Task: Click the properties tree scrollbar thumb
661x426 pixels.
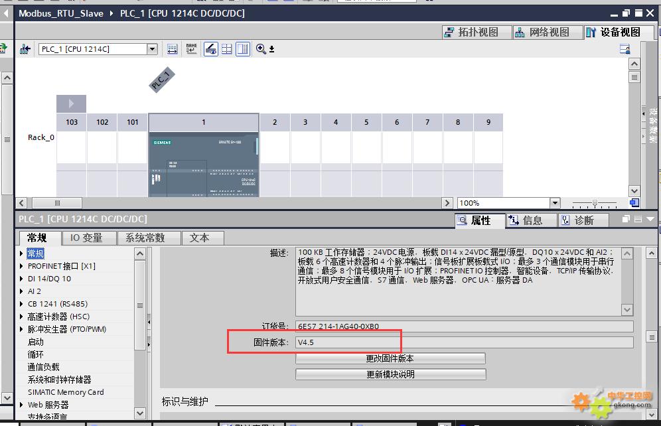Action: click(x=140, y=305)
